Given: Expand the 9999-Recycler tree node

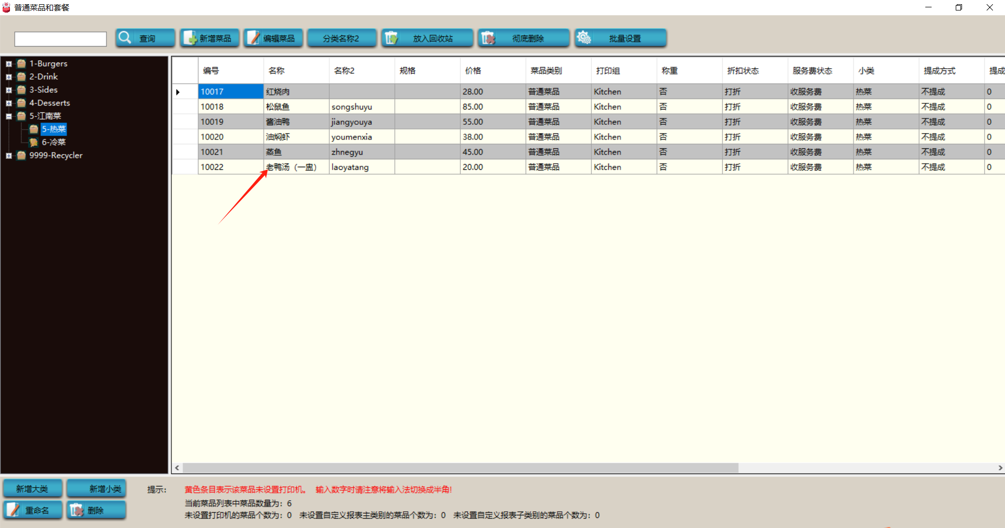Looking at the screenshot, I should click(9, 156).
